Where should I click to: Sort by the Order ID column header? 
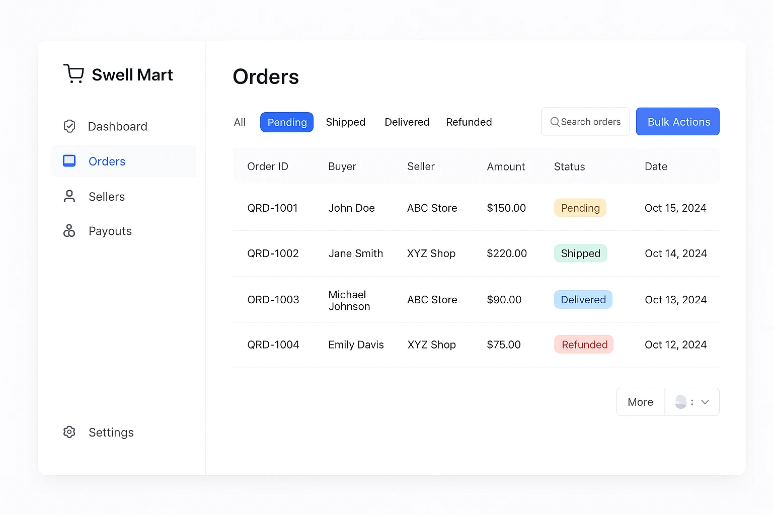268,166
